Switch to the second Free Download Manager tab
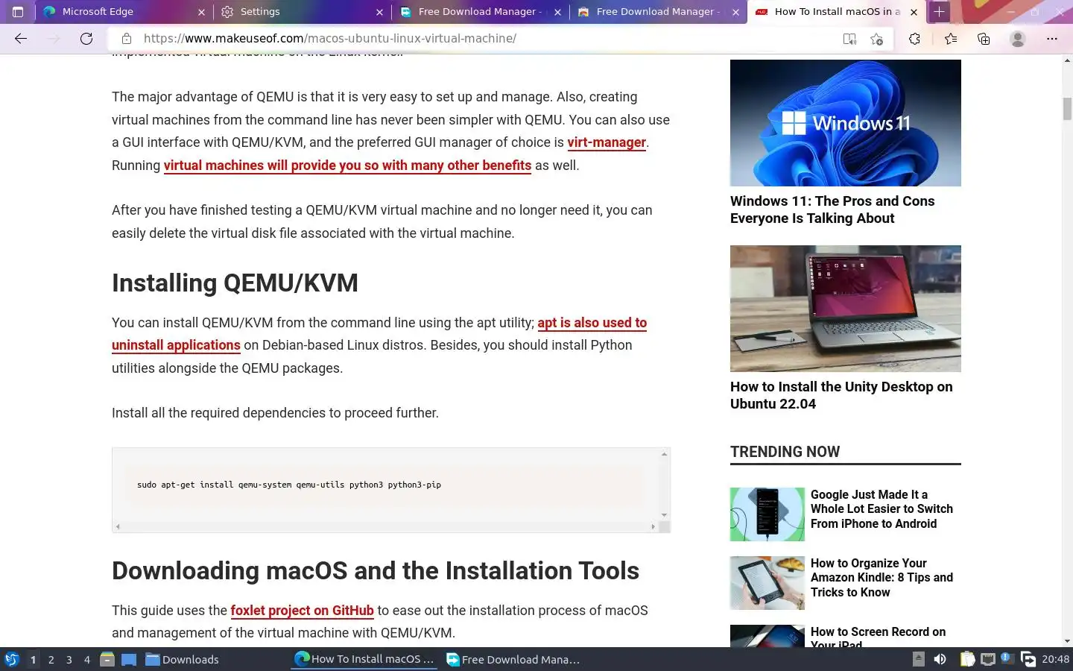Image resolution: width=1073 pixels, height=671 pixels. pyautogui.click(x=659, y=12)
